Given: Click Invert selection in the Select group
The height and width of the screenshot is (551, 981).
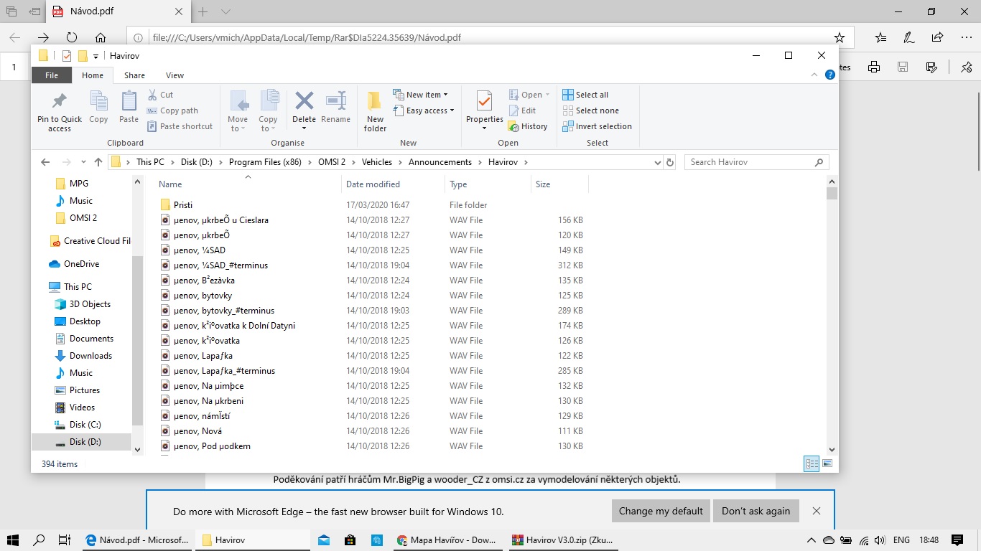Looking at the screenshot, I should [x=597, y=126].
